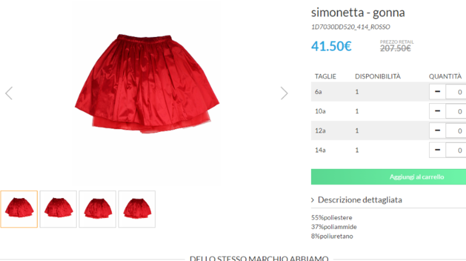466x261 pixels.
Task: Select the third skirt thumbnail
Action: [97, 209]
